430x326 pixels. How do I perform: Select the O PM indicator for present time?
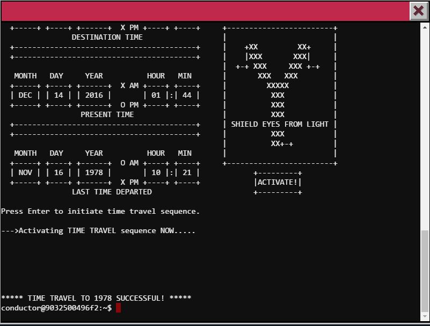(x=129, y=105)
